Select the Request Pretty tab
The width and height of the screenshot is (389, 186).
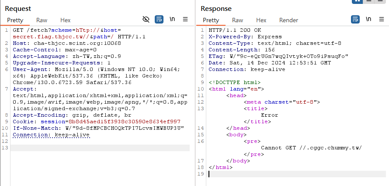15,20
